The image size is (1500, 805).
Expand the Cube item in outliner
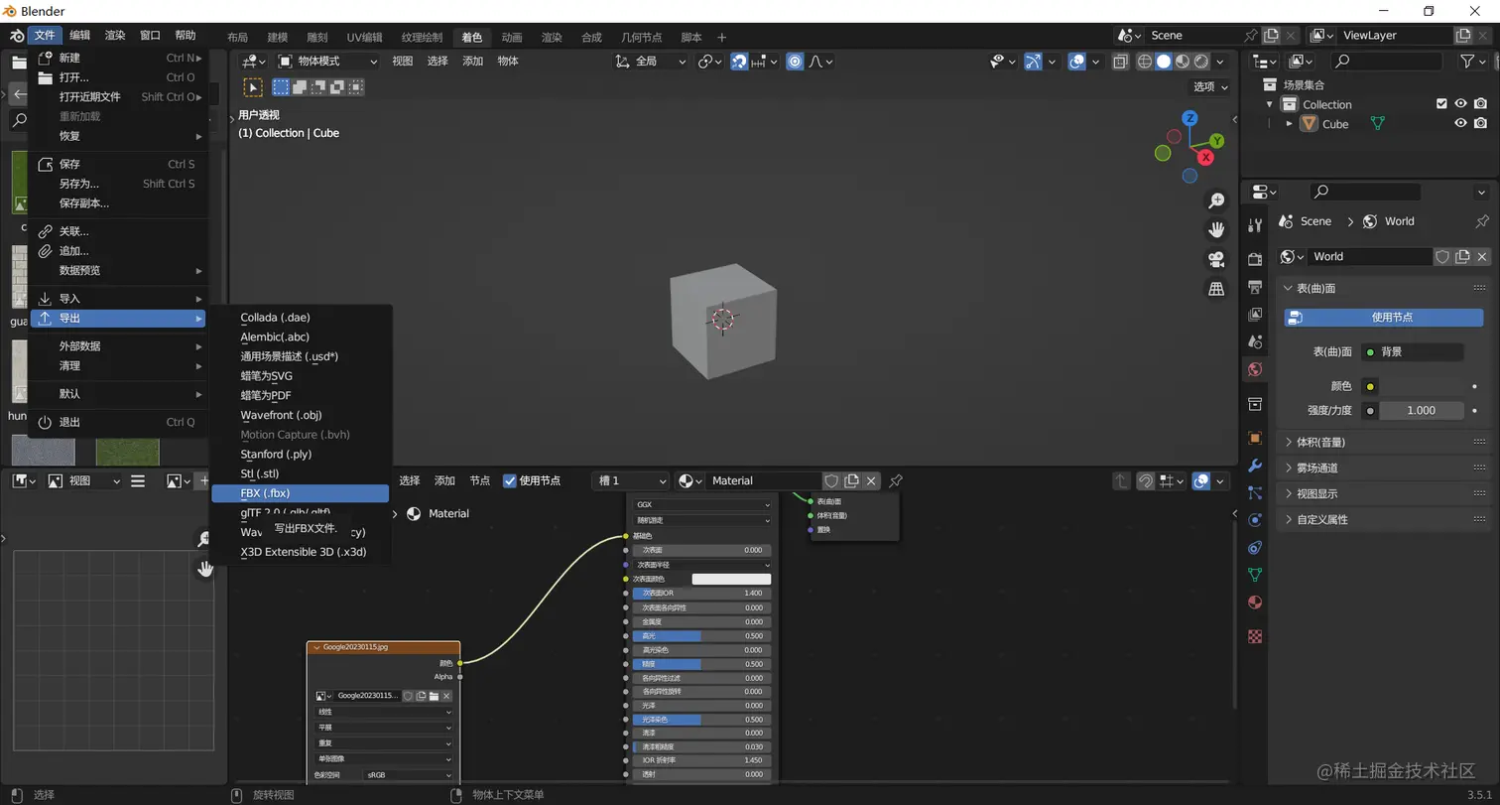(1289, 124)
